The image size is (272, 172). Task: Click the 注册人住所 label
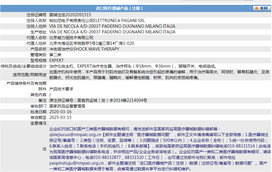coord(36,26)
